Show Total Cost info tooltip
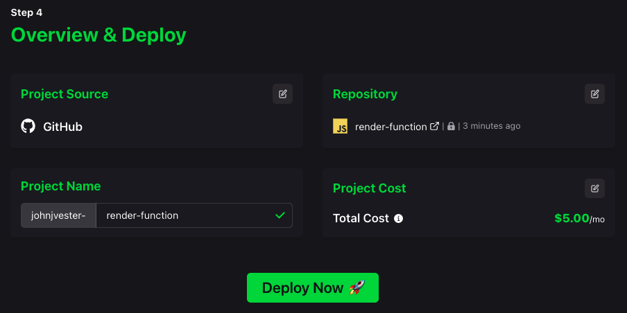The width and height of the screenshot is (627, 313). [x=399, y=219]
